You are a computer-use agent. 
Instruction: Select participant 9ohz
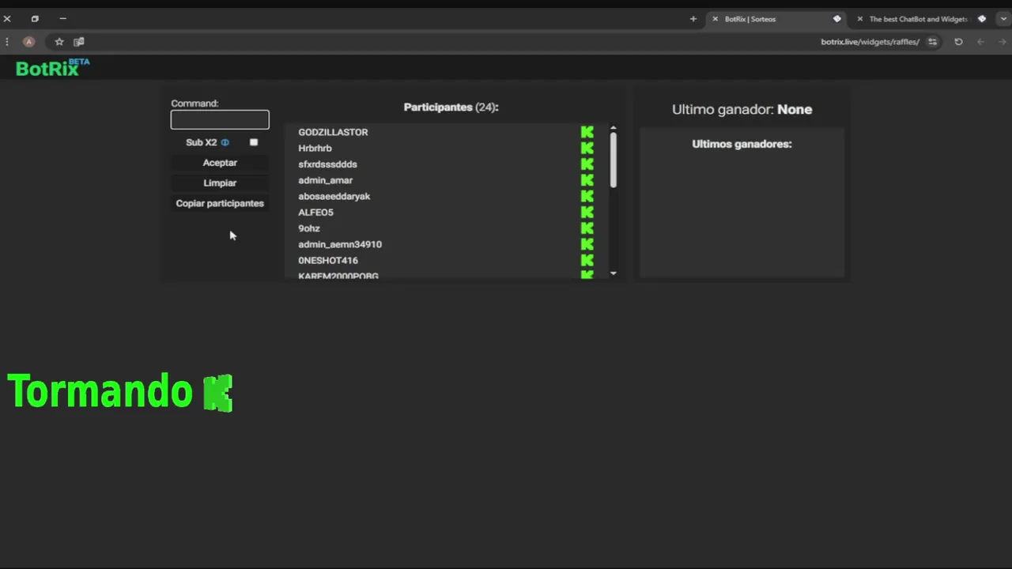tap(309, 228)
